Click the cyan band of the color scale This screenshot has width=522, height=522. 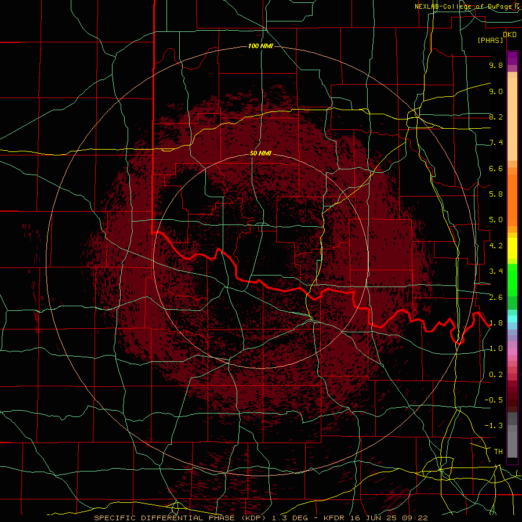512,318
